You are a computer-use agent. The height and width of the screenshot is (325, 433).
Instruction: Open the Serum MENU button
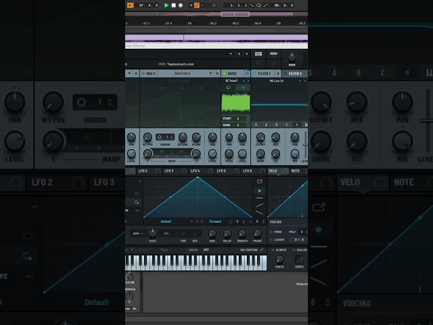click(273, 53)
